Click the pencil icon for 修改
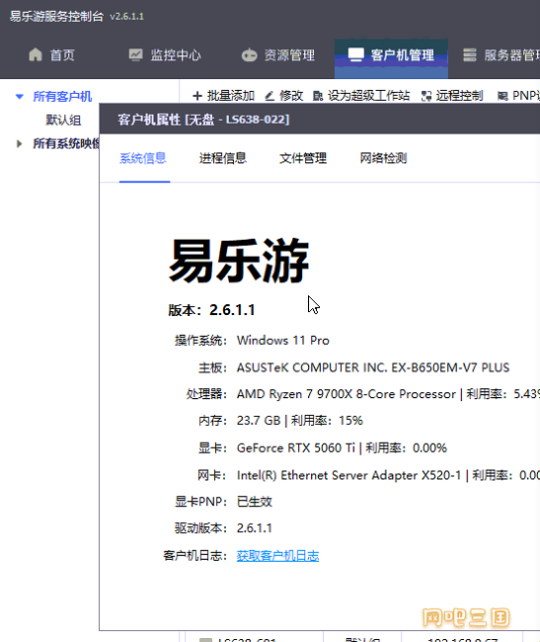The width and height of the screenshot is (540, 642). coord(270,96)
